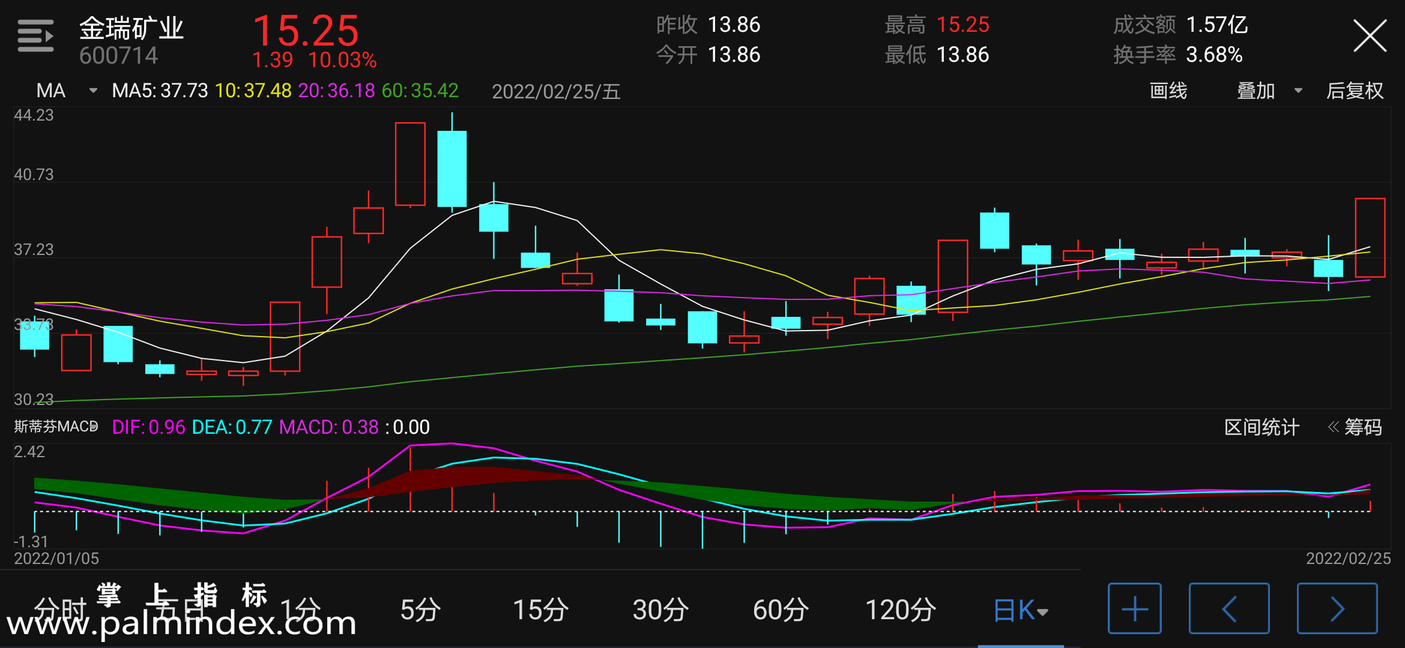
Task: Expand the 筹码 chip panel chevron
Action: click(1333, 427)
